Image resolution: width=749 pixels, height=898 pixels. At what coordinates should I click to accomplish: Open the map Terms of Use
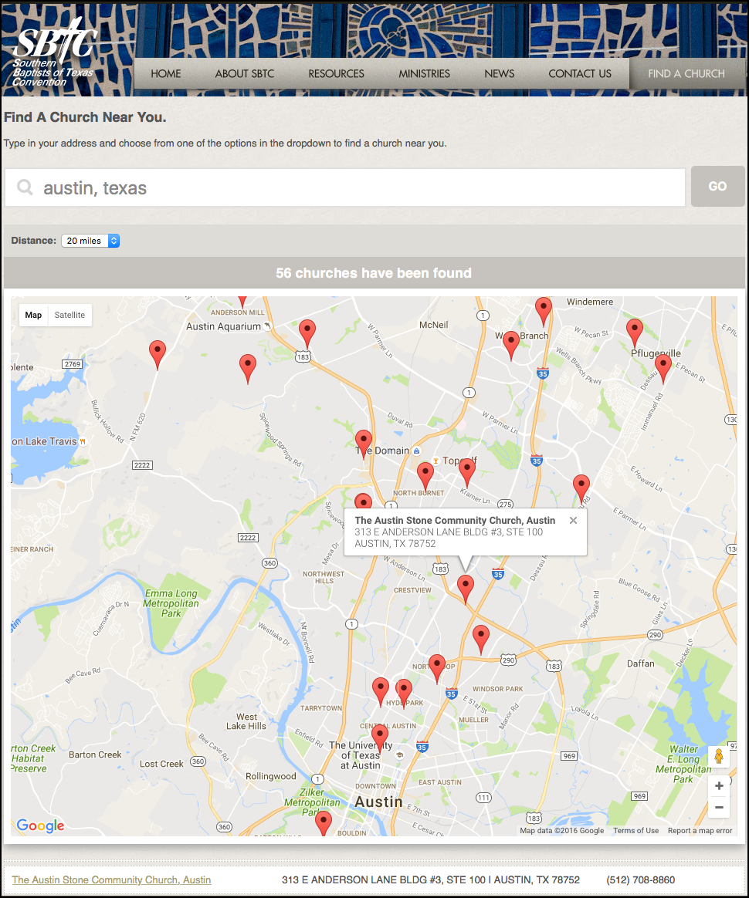[635, 831]
